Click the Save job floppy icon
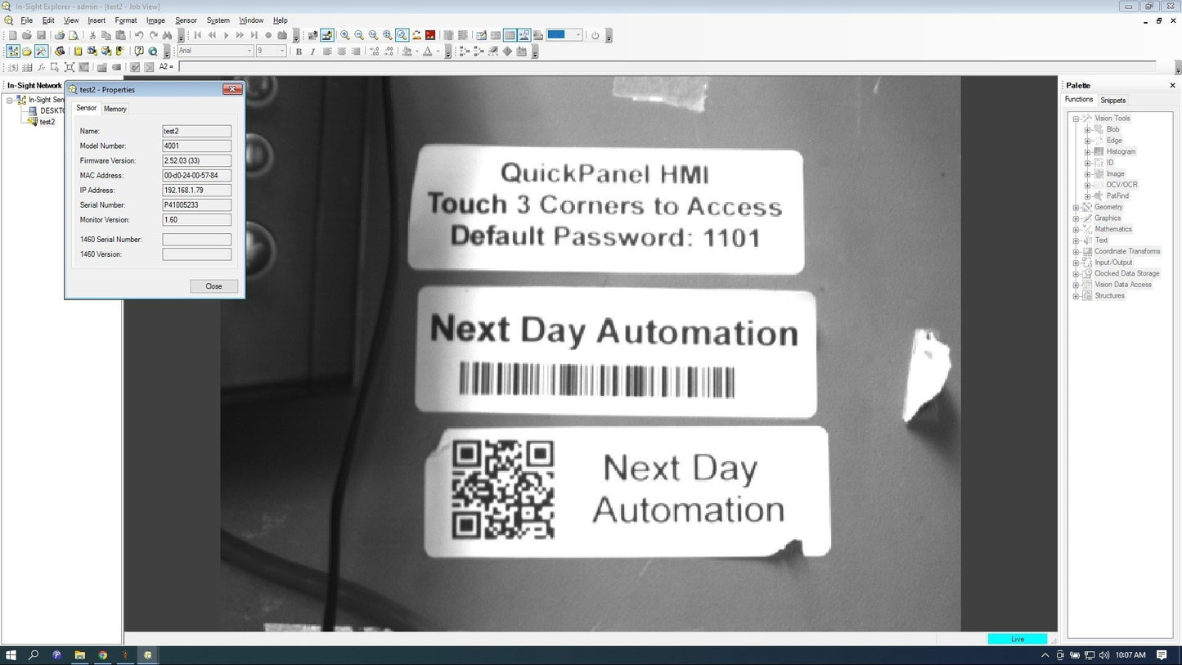Image resolution: width=1182 pixels, height=665 pixels. click(x=41, y=35)
